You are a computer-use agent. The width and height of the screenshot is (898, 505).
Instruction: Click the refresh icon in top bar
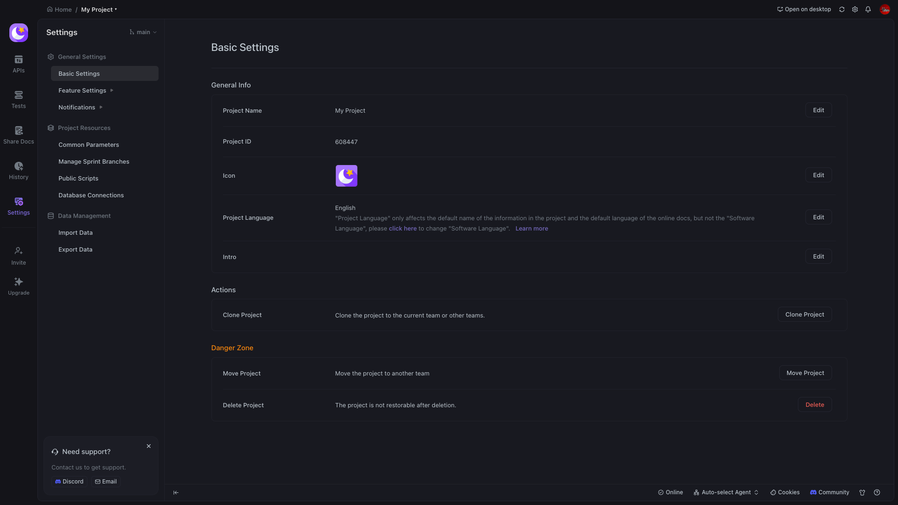(842, 9)
